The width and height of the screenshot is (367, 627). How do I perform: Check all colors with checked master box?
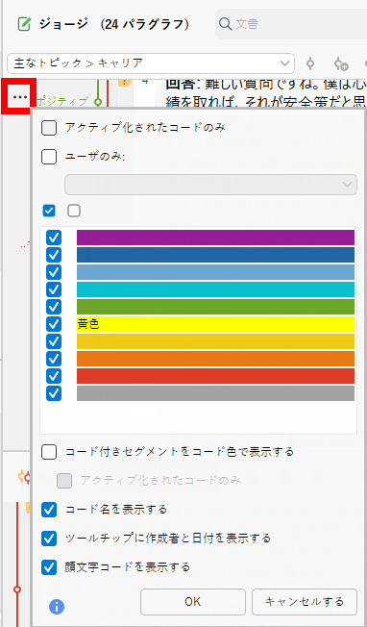click(x=49, y=211)
